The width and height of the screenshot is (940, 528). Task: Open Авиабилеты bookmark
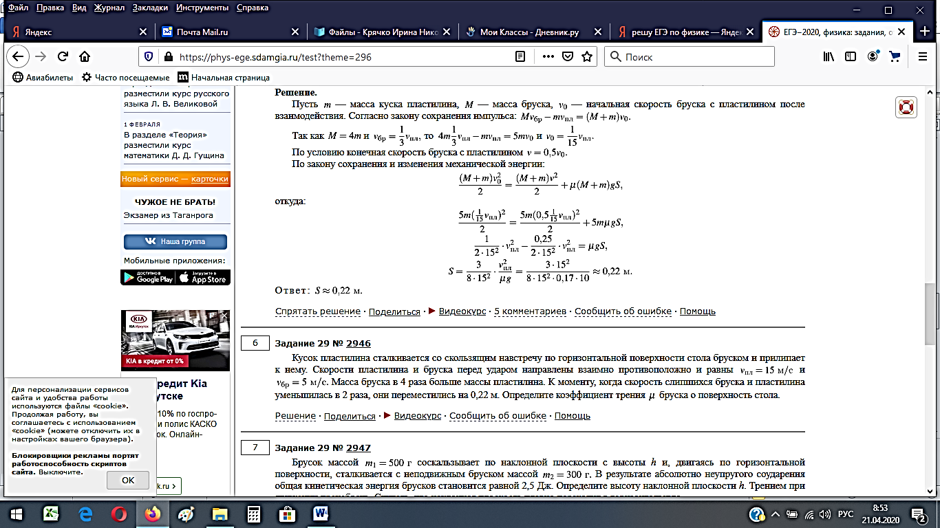point(43,78)
